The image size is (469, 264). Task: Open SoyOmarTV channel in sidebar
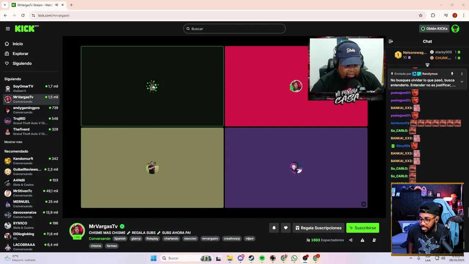click(x=31, y=88)
